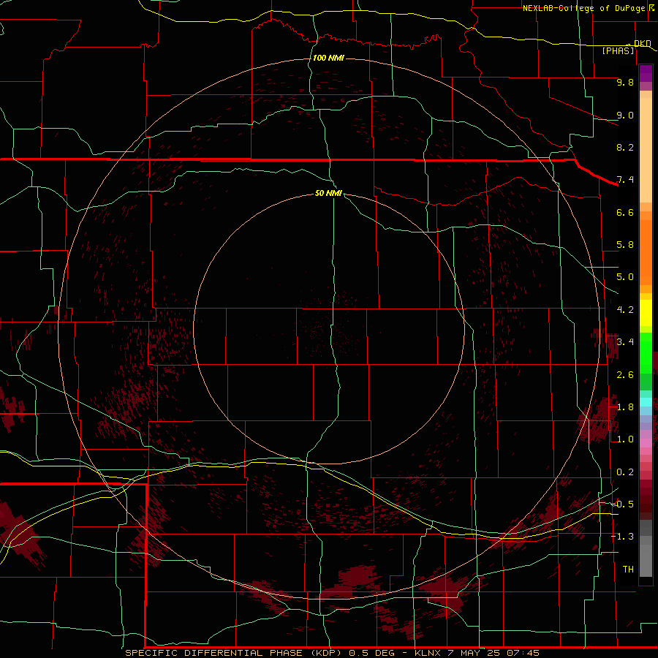Screen dimensions: 658x658
Task: Click the 7.4 color scale value
Action: pos(625,180)
